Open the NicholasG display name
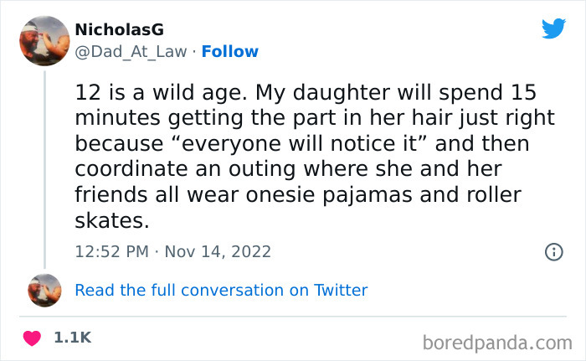This screenshot has width=586, height=361. [119, 30]
